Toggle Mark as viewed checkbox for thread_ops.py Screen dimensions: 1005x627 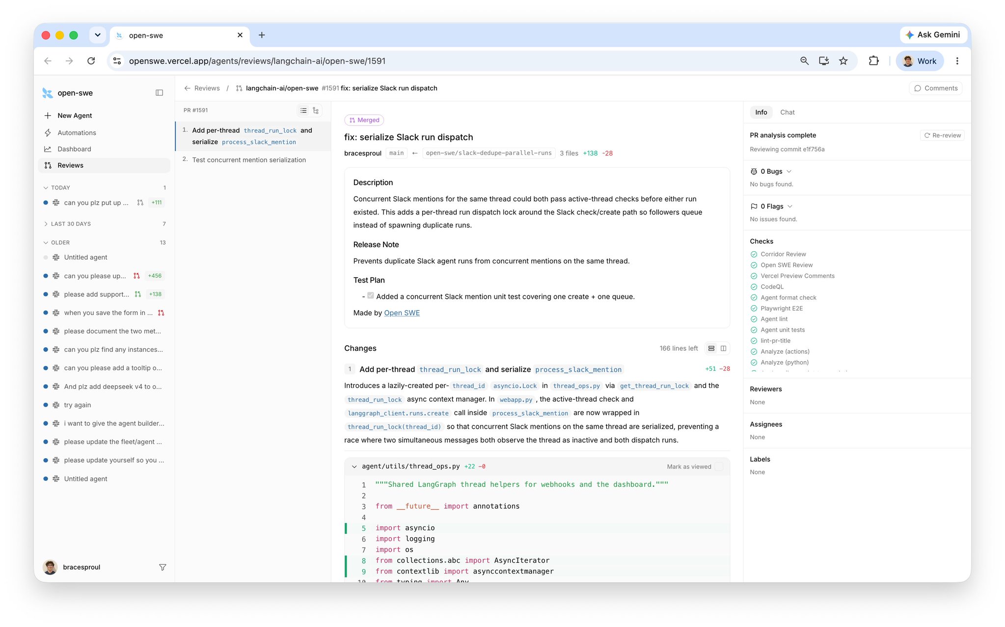point(719,467)
